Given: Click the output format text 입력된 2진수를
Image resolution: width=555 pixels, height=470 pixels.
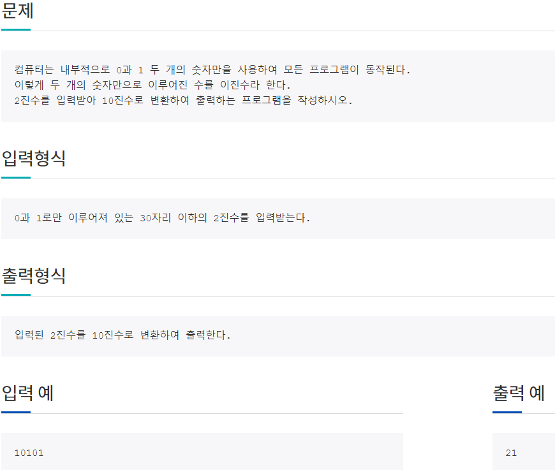Looking at the screenshot, I should point(122,335).
